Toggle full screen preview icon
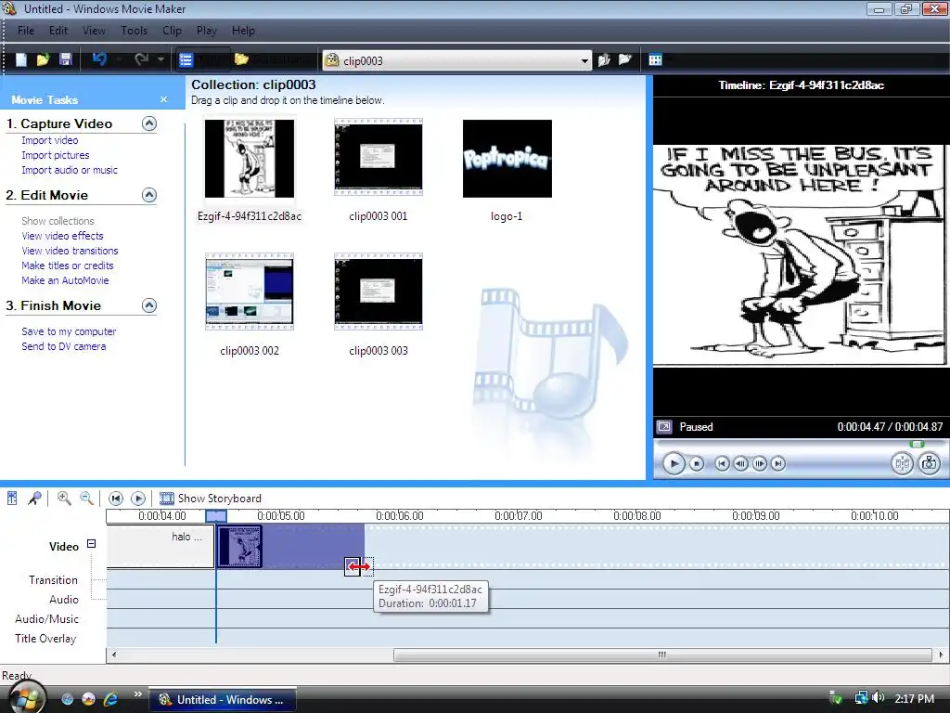Viewport: 950px width, 713px height. 664,427
